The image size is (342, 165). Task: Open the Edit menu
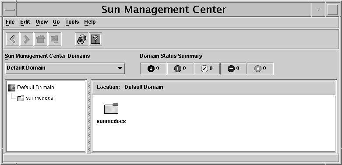(25, 22)
